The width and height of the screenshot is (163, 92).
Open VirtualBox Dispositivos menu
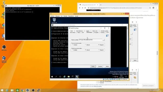[71, 16]
